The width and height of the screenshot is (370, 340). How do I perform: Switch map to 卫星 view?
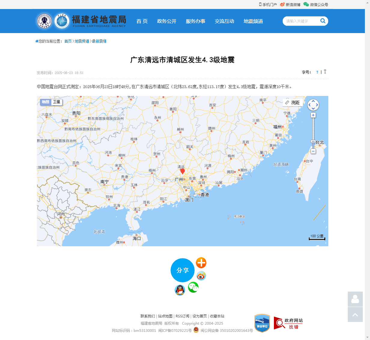57,102
